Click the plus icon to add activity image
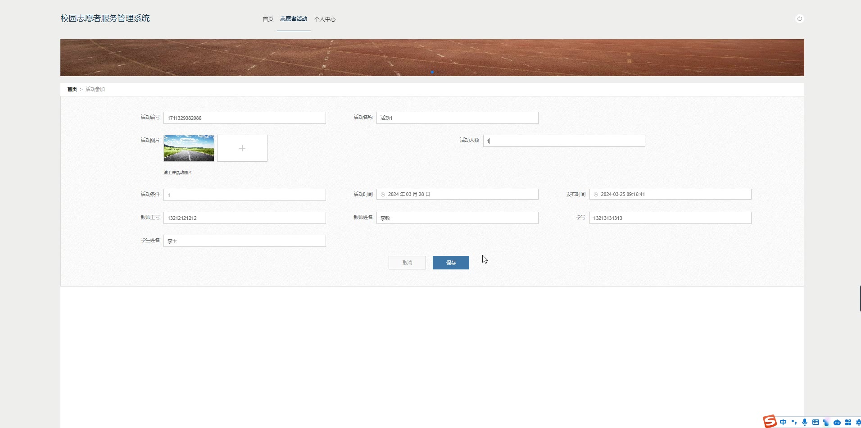861x428 pixels. pos(242,148)
